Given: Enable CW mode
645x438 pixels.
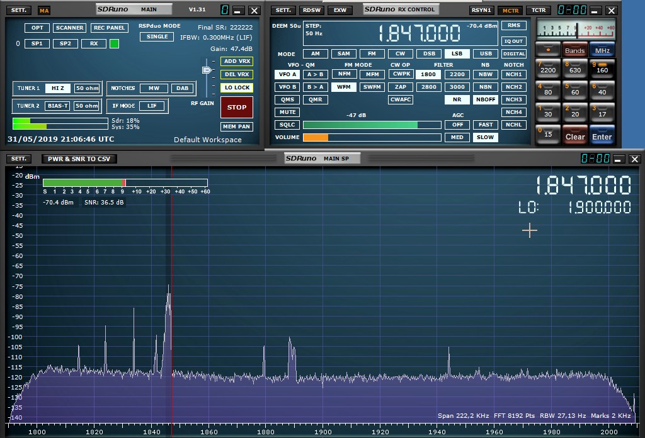Looking at the screenshot, I should tap(400, 53).
